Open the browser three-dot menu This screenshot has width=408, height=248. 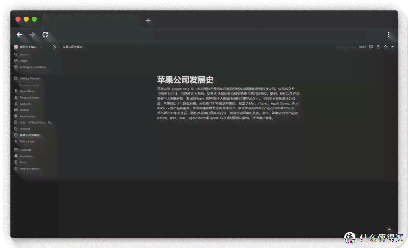389,35
